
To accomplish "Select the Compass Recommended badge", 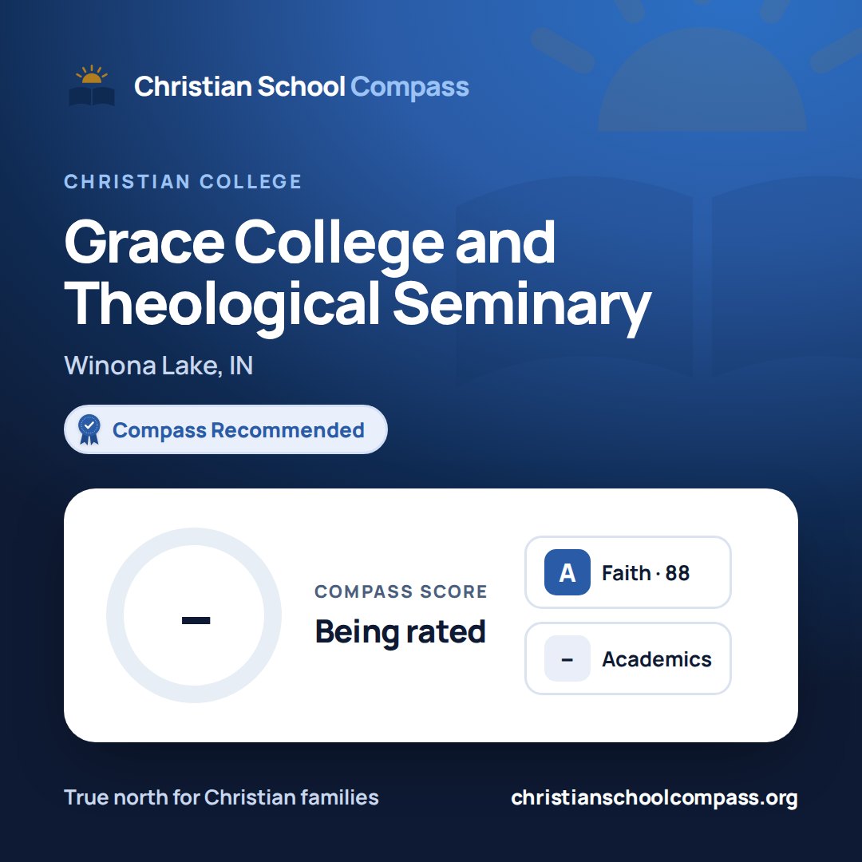I will (x=225, y=429).
